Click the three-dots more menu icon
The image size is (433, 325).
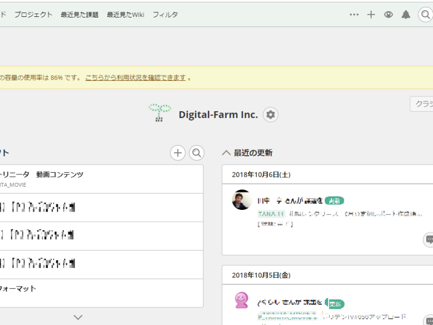click(x=354, y=15)
